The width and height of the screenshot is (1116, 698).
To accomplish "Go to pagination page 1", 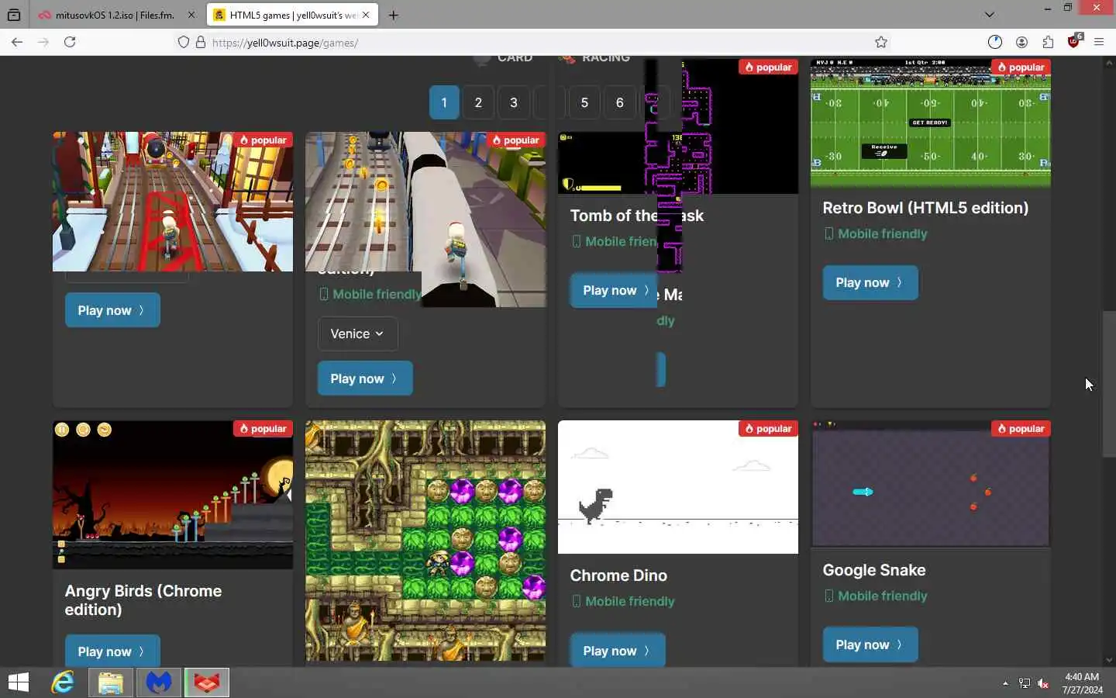I will (x=444, y=102).
